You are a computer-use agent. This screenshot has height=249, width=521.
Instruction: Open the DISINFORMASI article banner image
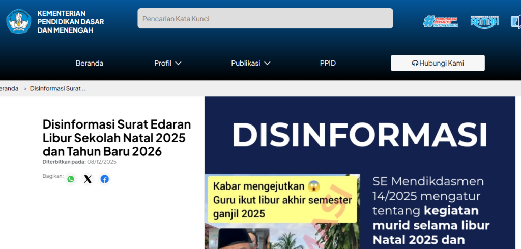360,173
